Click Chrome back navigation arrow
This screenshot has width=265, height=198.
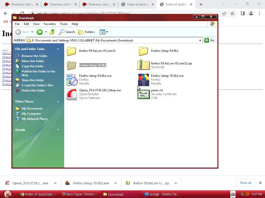click(x=6, y=13)
